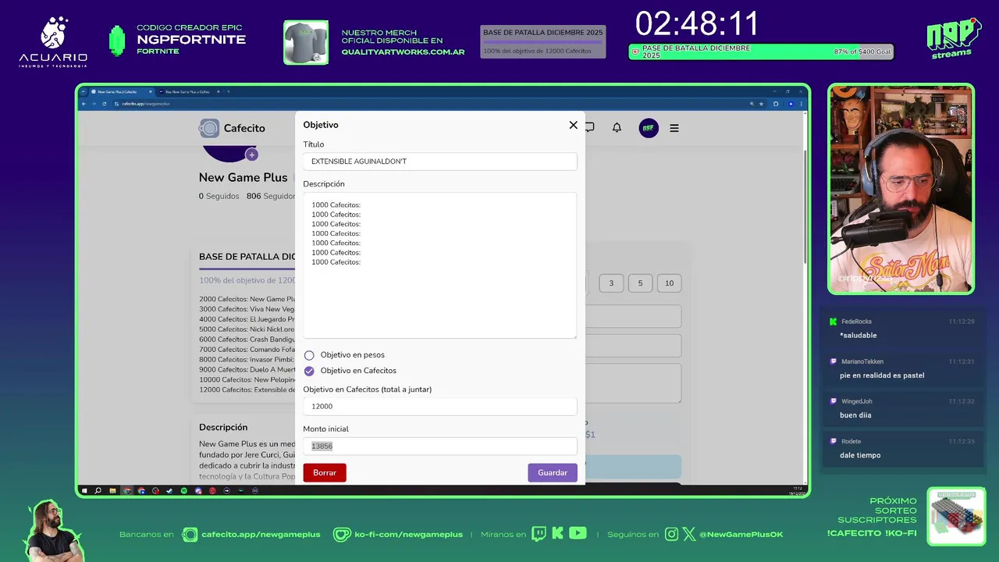This screenshot has width=999, height=562.
Task: Open the hamburger menu in Cafecito header
Action: pyautogui.click(x=674, y=128)
